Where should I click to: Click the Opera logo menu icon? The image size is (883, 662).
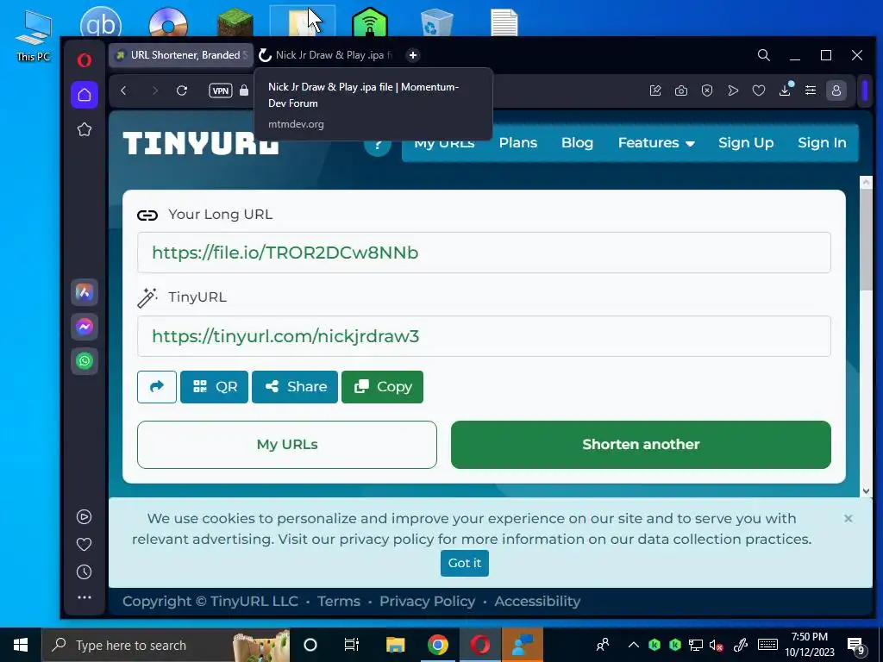pos(85,59)
